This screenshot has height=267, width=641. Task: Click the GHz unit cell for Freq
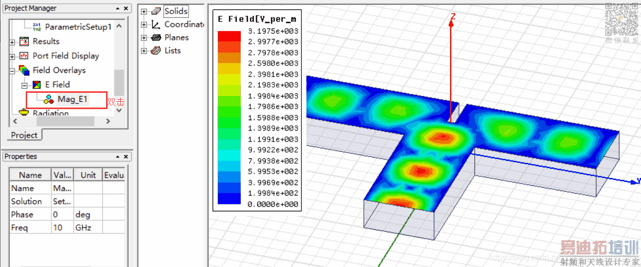88,228
